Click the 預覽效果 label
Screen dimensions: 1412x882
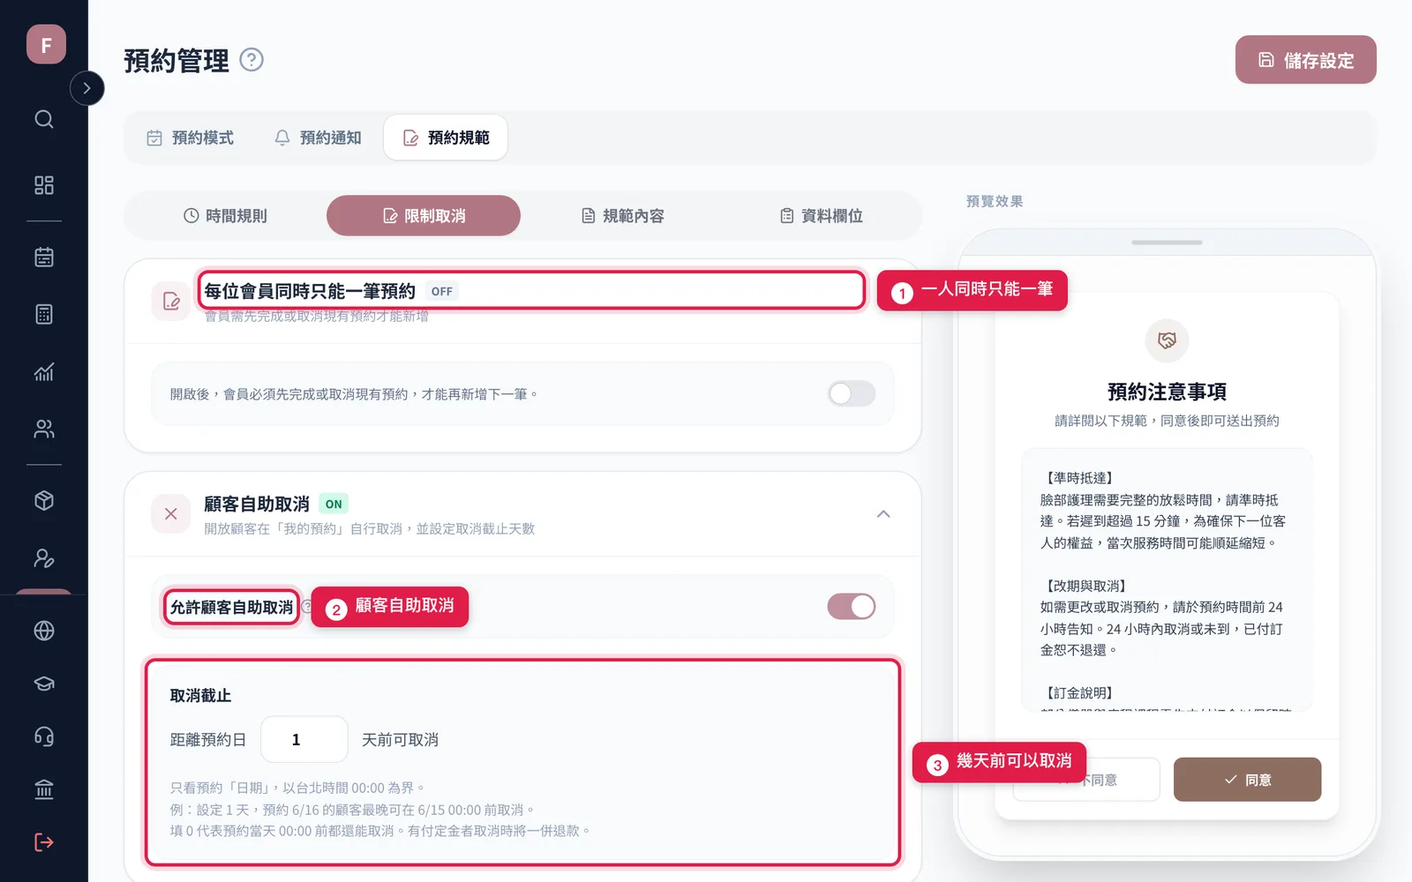tap(995, 201)
